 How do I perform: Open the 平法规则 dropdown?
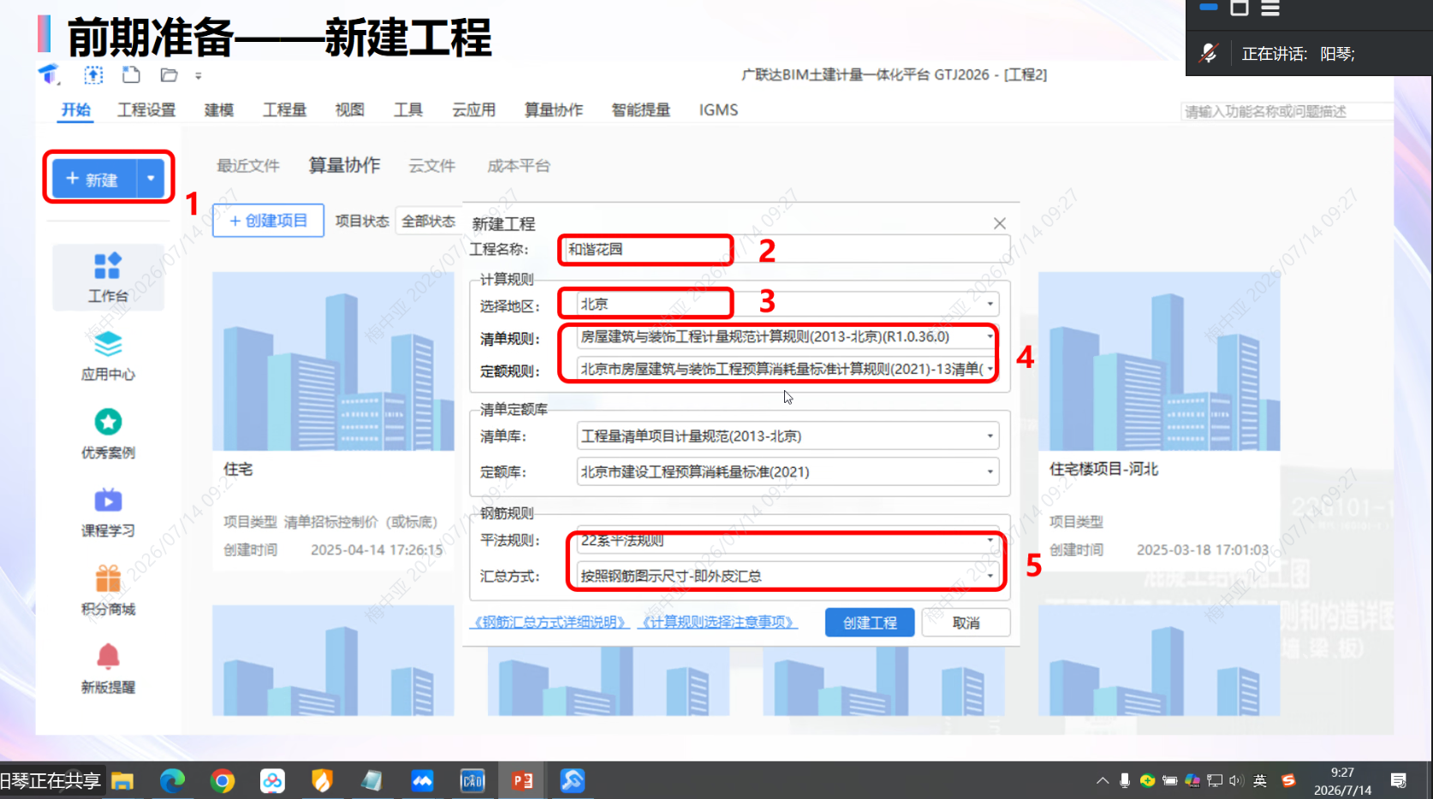990,541
